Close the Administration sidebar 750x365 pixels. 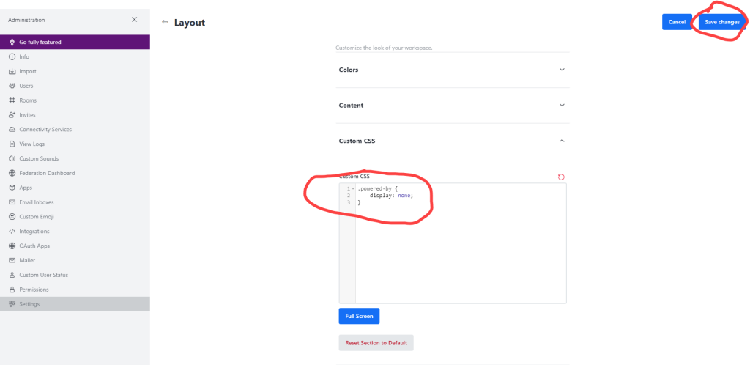pyautogui.click(x=133, y=20)
